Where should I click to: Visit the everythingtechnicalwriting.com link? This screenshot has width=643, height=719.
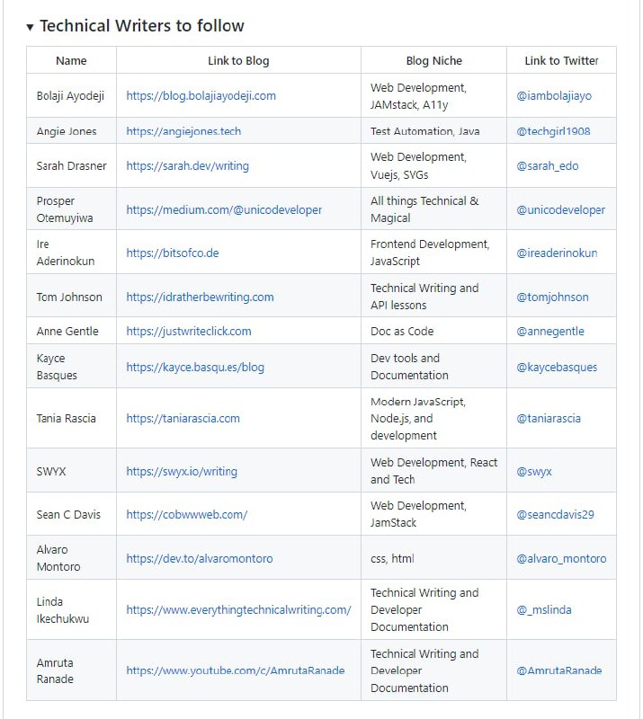coord(238,610)
